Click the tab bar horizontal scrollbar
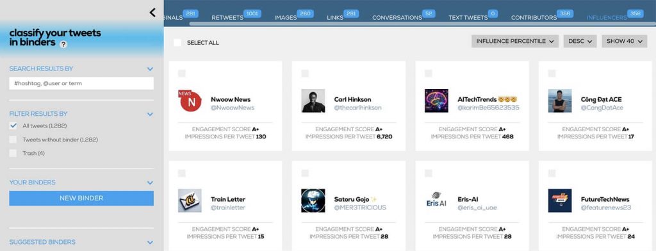The width and height of the screenshot is (656, 251). pos(423,24)
